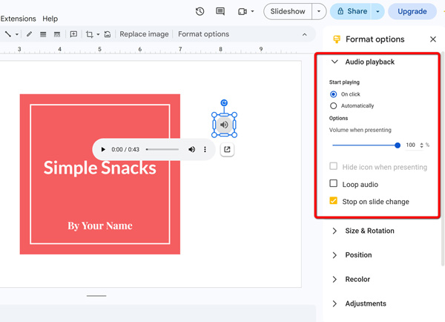Select the Crop image tool

pyautogui.click(x=90, y=34)
